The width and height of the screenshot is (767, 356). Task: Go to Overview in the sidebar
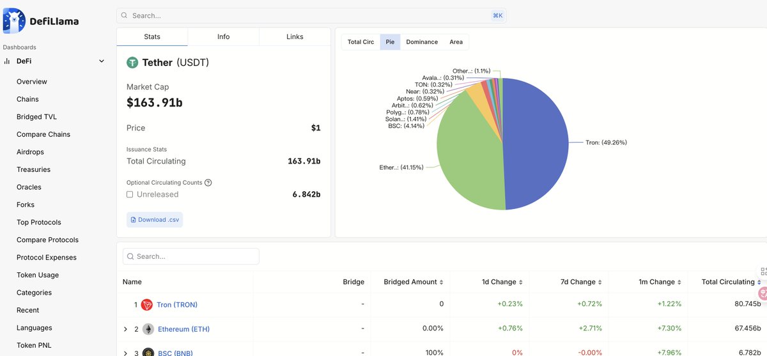click(x=32, y=82)
